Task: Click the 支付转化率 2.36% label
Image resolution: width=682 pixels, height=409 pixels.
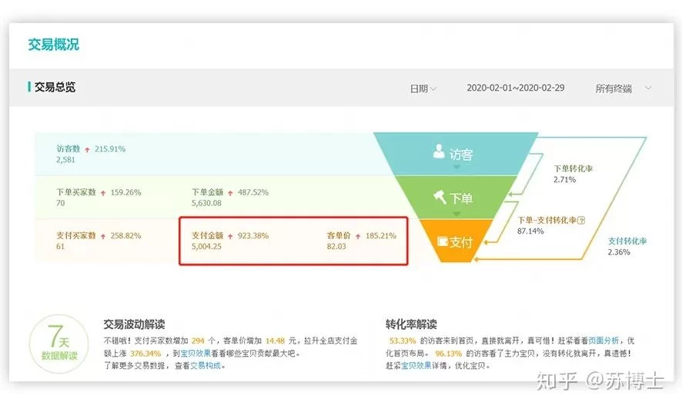Action: tap(627, 246)
